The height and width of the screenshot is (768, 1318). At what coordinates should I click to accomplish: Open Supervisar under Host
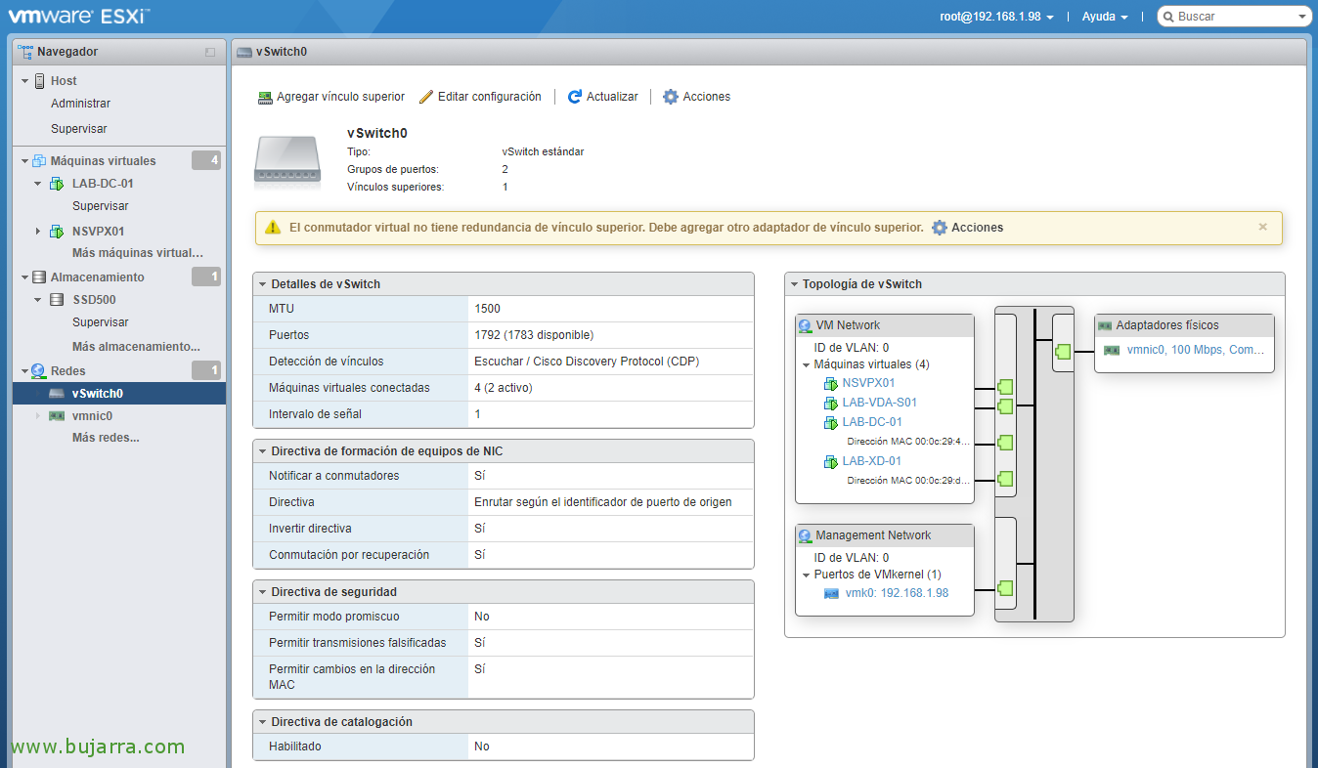coord(79,129)
